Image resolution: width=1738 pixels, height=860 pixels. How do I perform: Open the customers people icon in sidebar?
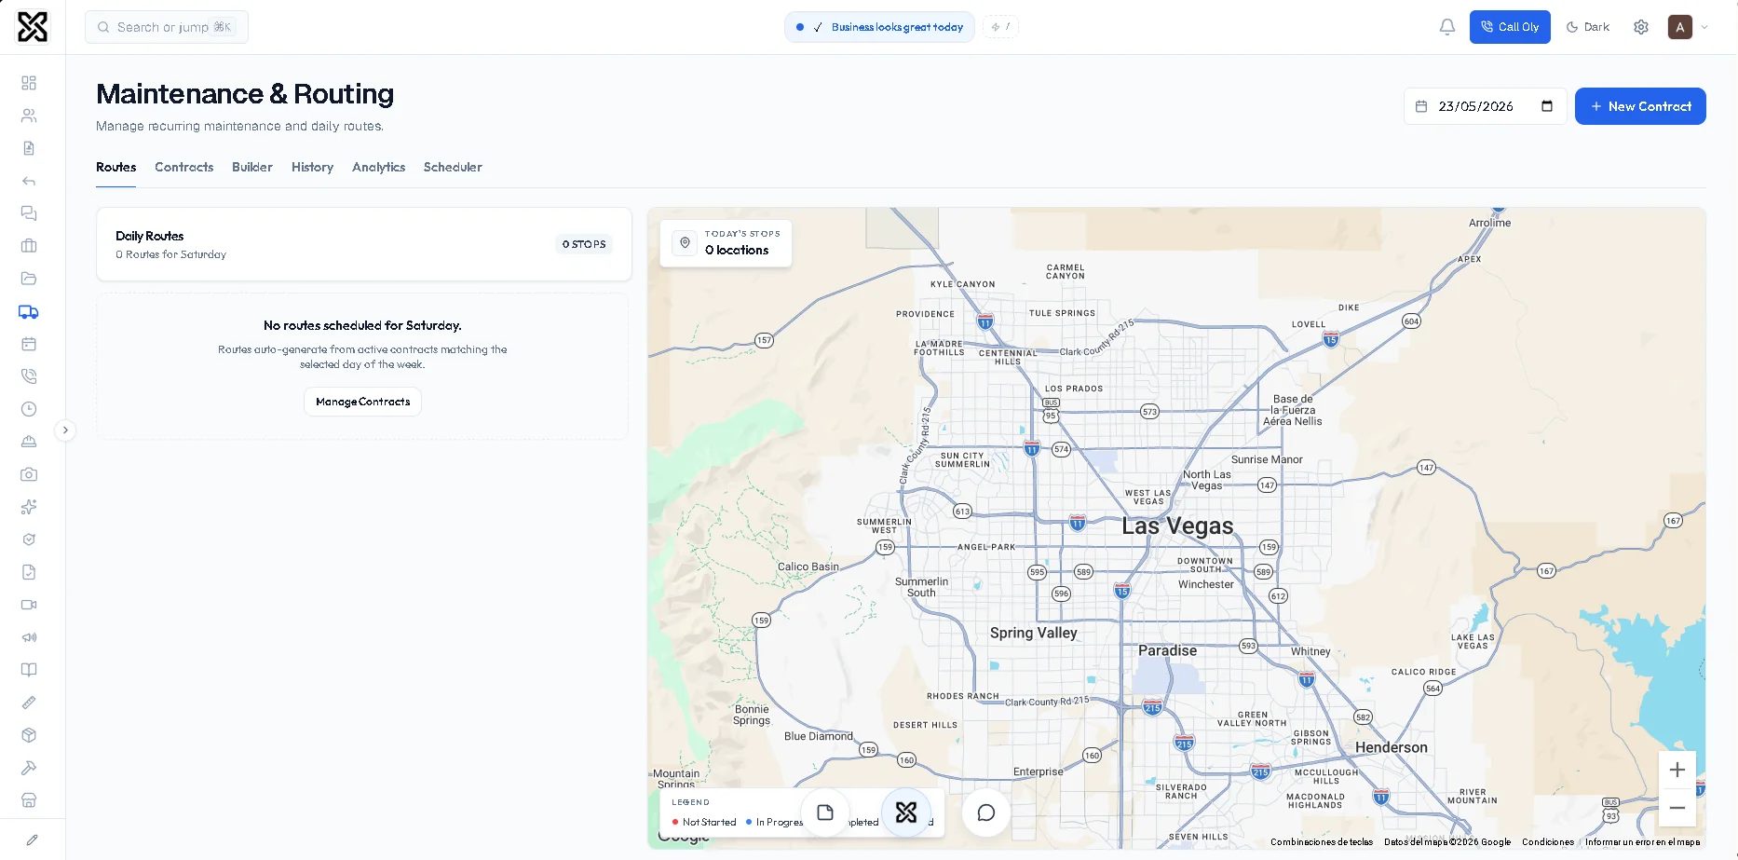point(29,116)
